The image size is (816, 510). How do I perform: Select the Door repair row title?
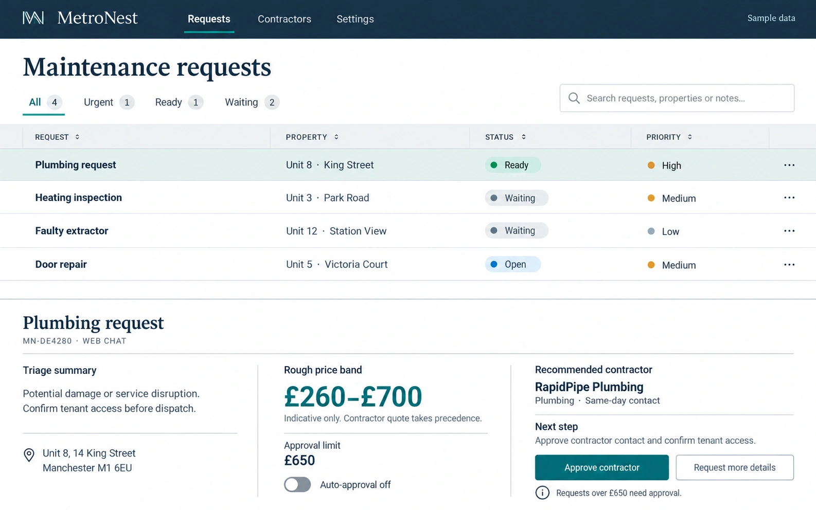point(61,265)
